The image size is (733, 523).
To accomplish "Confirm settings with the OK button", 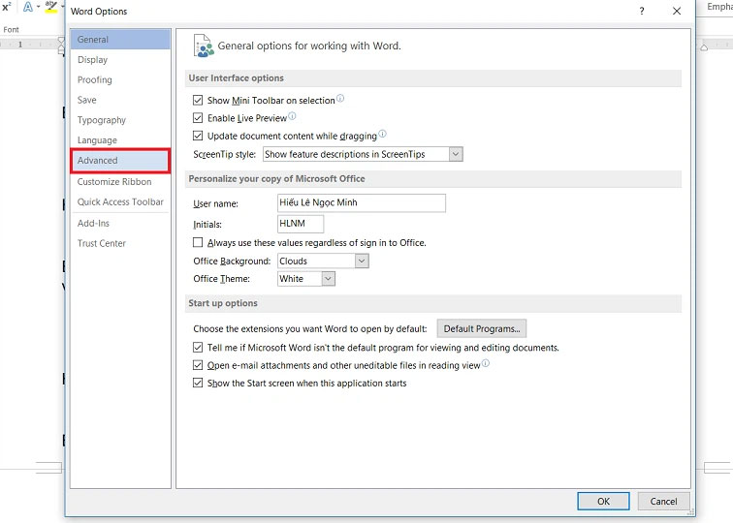I will pos(603,501).
